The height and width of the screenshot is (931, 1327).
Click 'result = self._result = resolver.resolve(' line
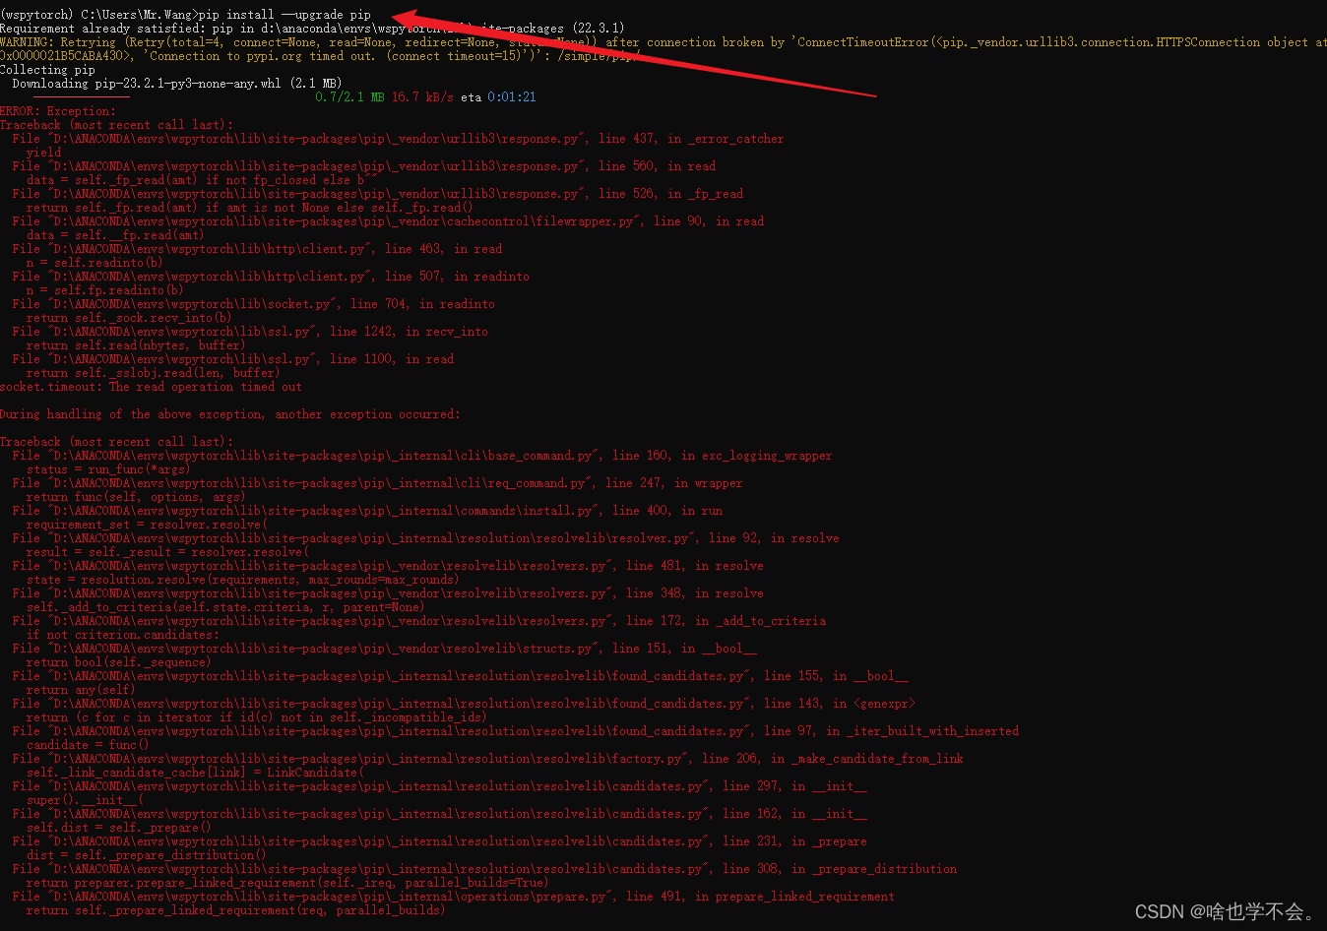pos(167,552)
